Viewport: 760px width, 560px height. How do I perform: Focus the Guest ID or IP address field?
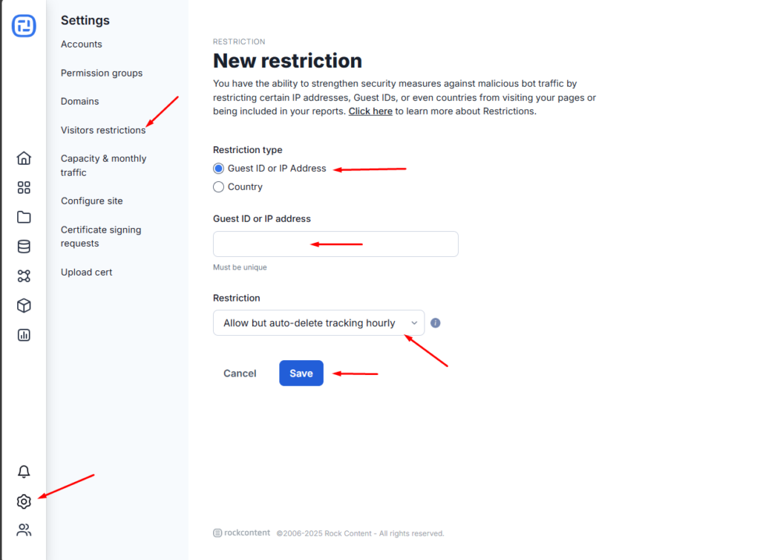tap(336, 244)
